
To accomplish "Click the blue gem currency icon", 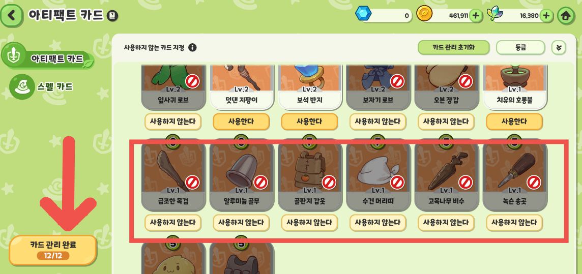I will pyautogui.click(x=363, y=14).
